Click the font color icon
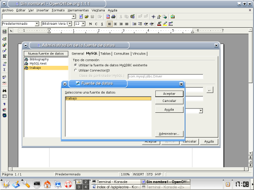Viewport: 254px width, 190px height. tap(159, 24)
